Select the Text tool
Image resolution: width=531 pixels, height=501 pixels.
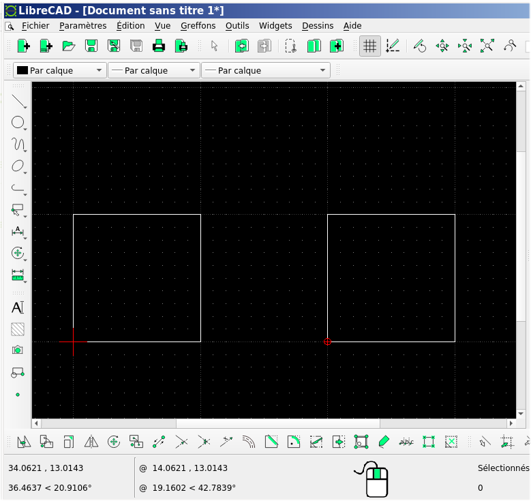pos(18,307)
